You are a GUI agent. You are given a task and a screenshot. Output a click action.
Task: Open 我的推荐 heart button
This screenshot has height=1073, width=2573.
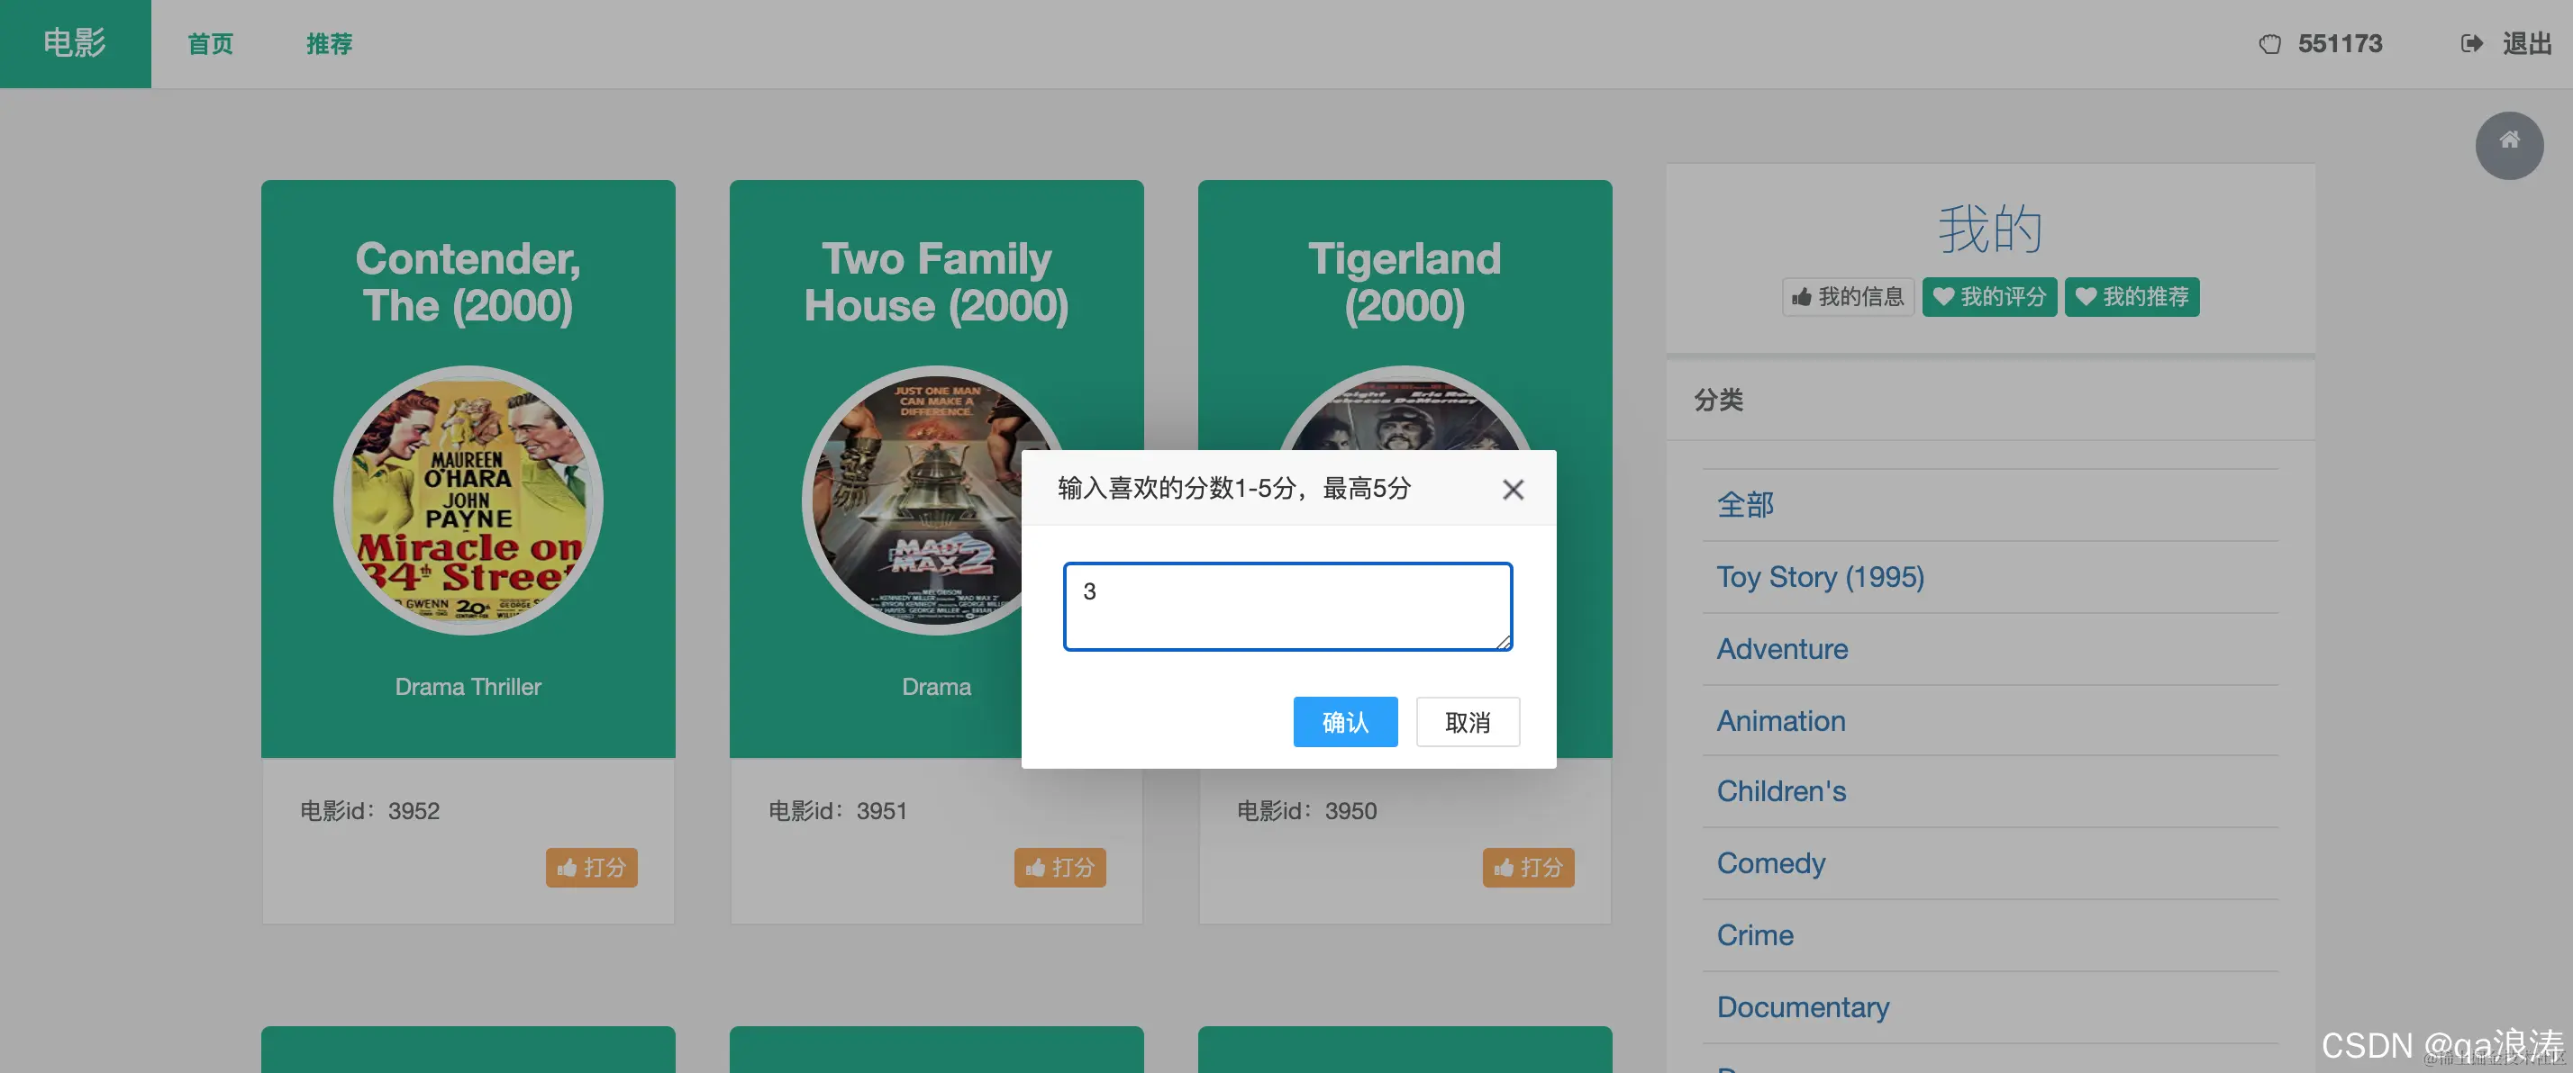(x=2132, y=296)
